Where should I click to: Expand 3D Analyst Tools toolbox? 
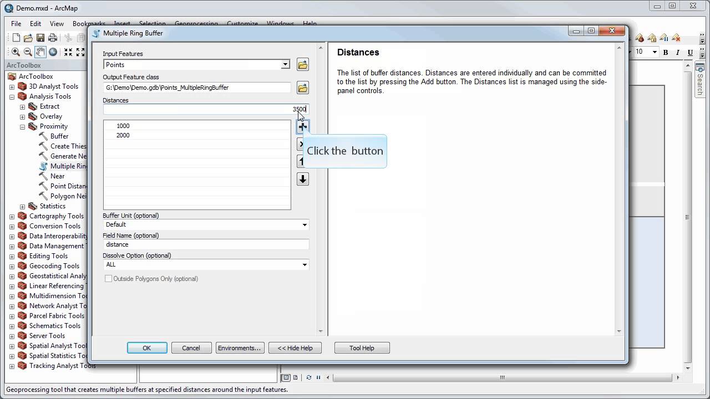12,86
